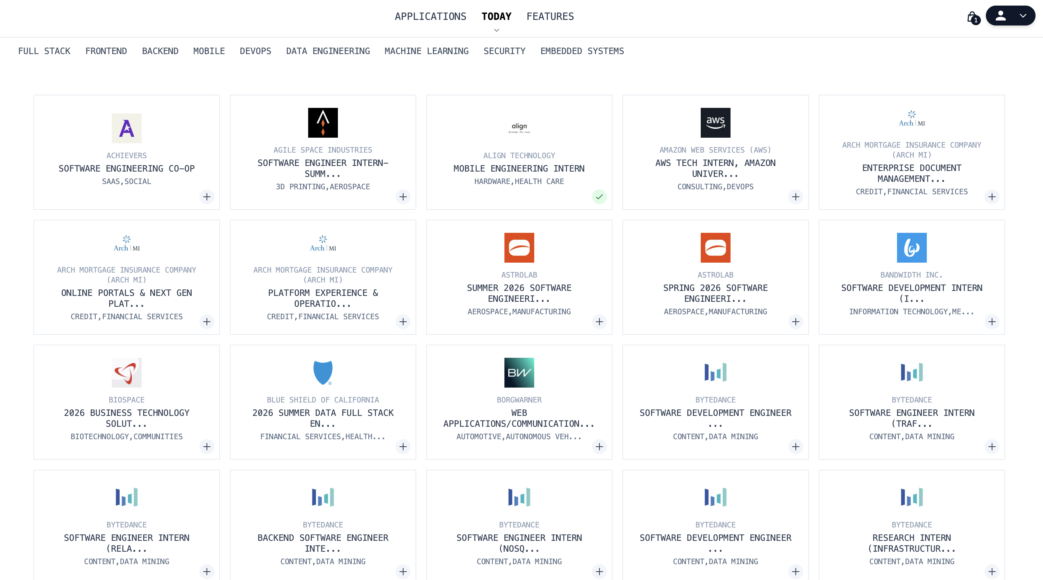Open the FEATURES tab
Image resolution: width=1043 pixels, height=580 pixels.
click(x=550, y=16)
